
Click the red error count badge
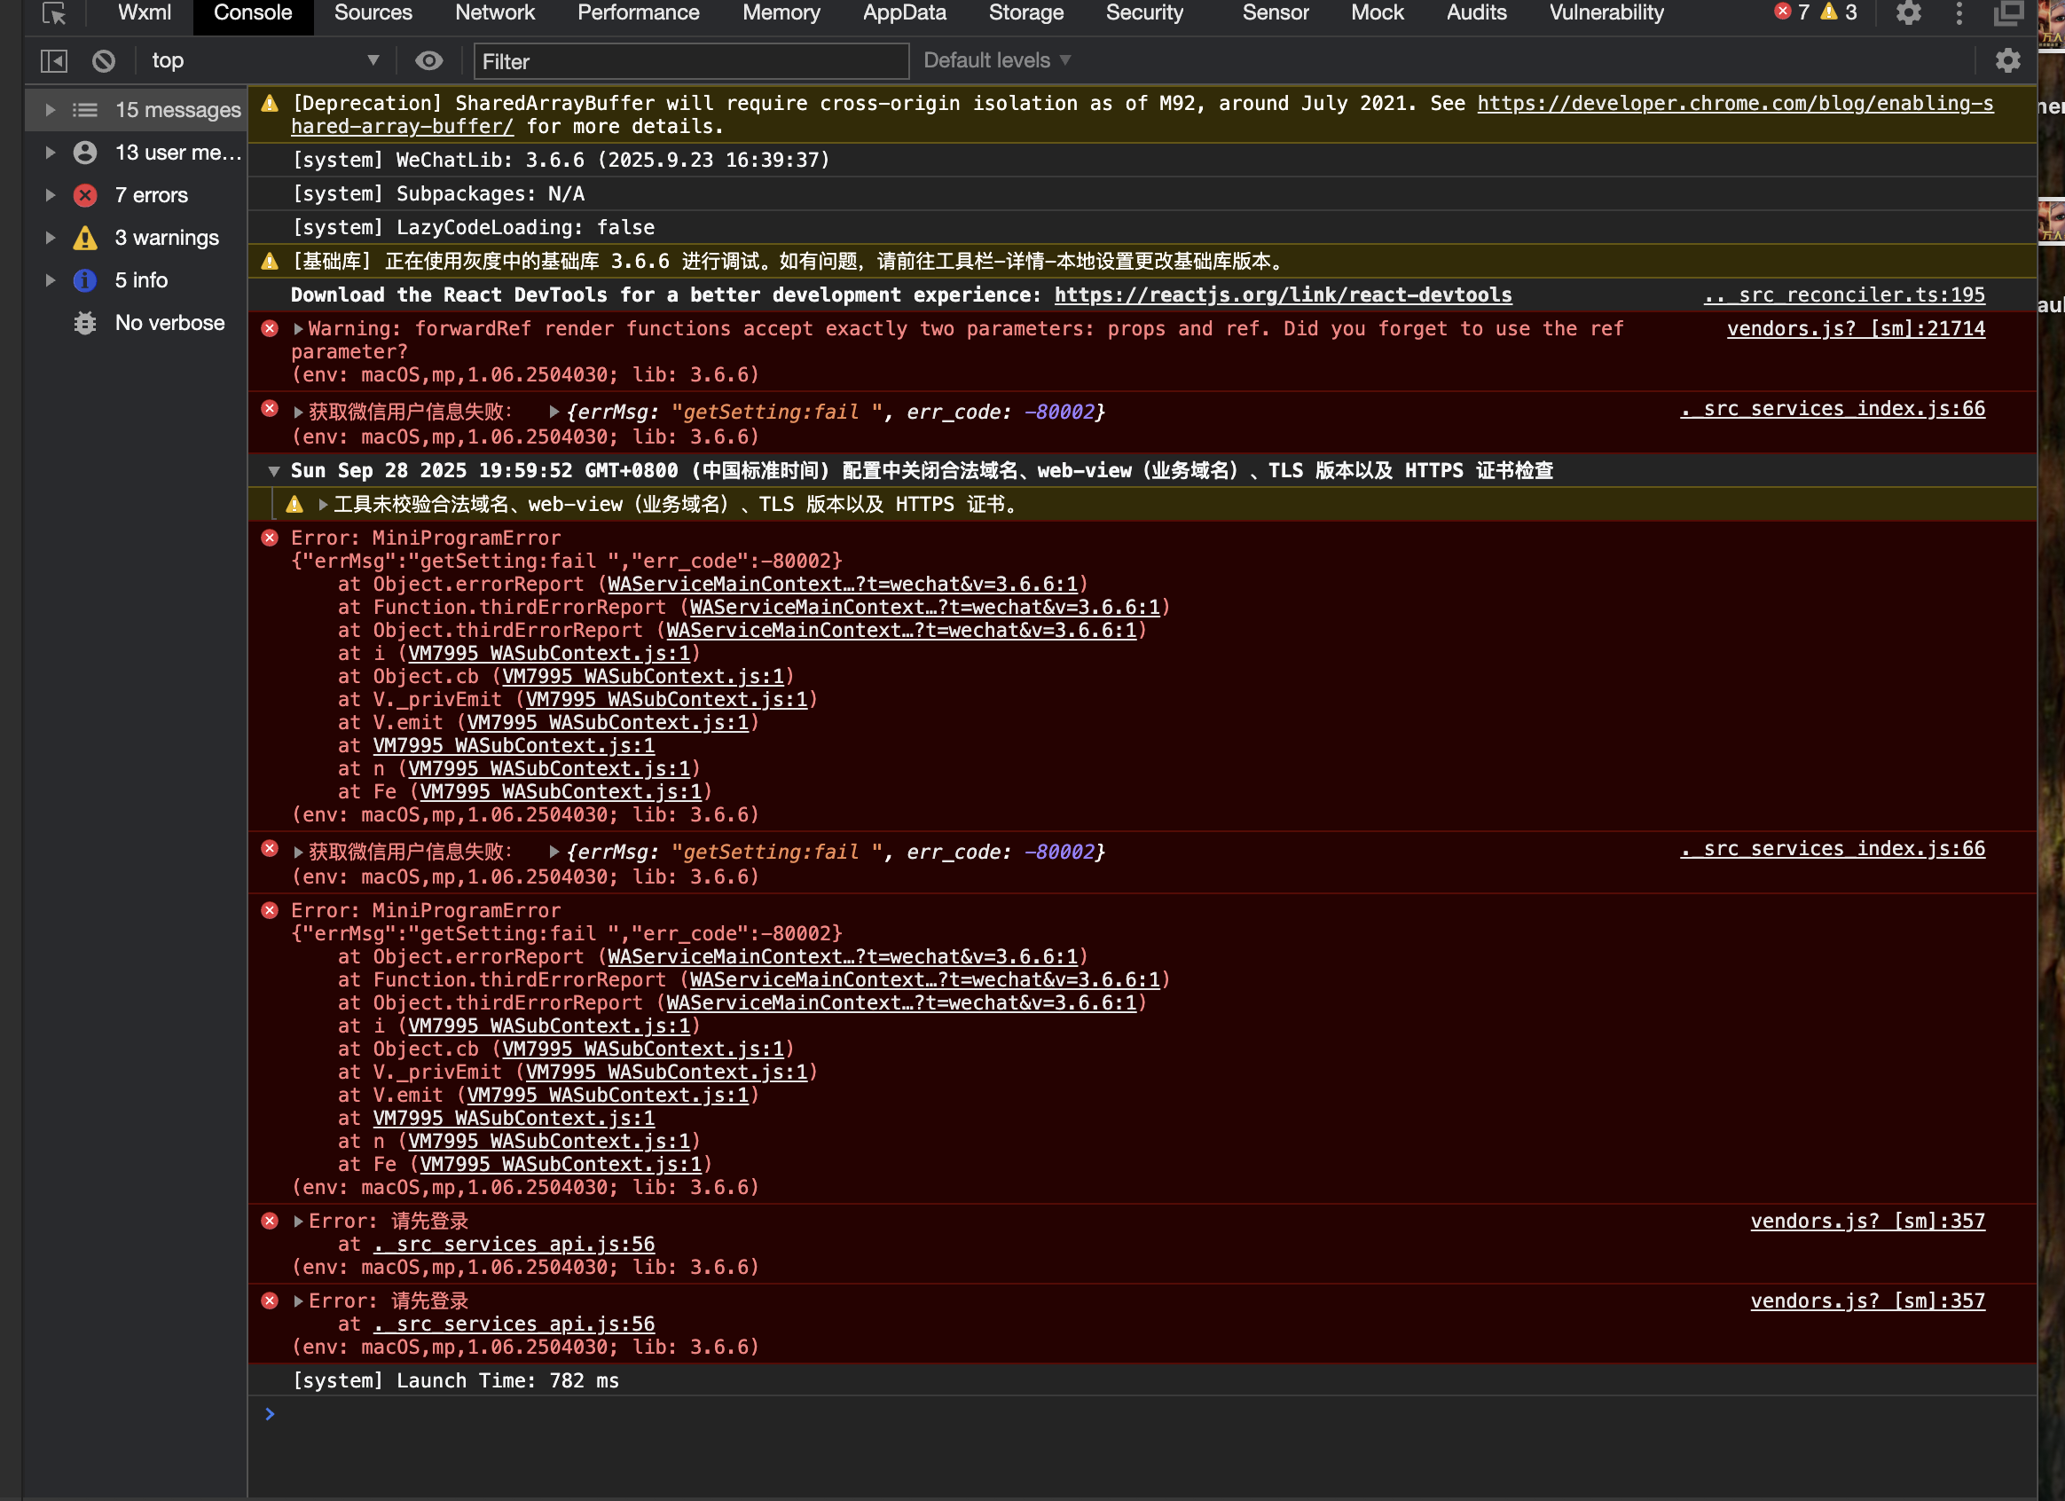(x=1792, y=12)
